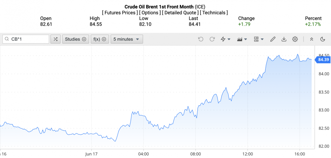This screenshot has height=158, width=331.
Task: Open chart settings gear
Action: tap(295, 39)
